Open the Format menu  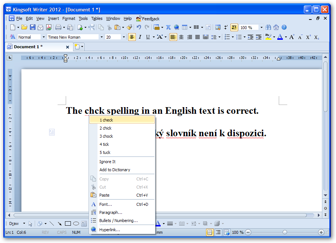click(69, 19)
